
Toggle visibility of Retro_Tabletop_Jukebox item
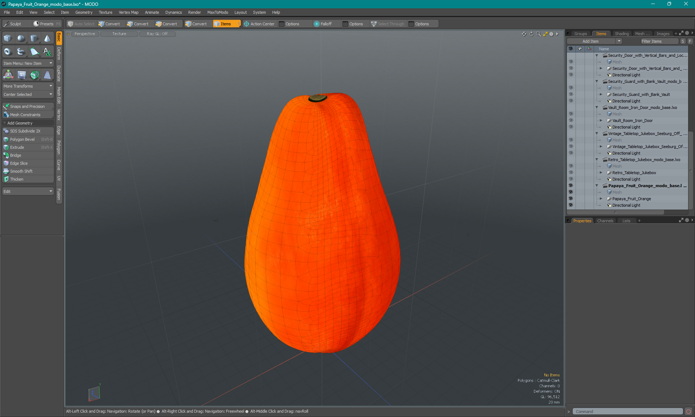(571, 173)
